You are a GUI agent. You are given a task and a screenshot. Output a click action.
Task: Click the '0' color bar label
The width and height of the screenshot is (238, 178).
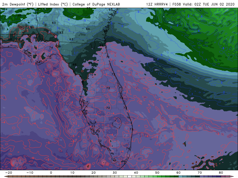pyautogui.click(x=51, y=173)
